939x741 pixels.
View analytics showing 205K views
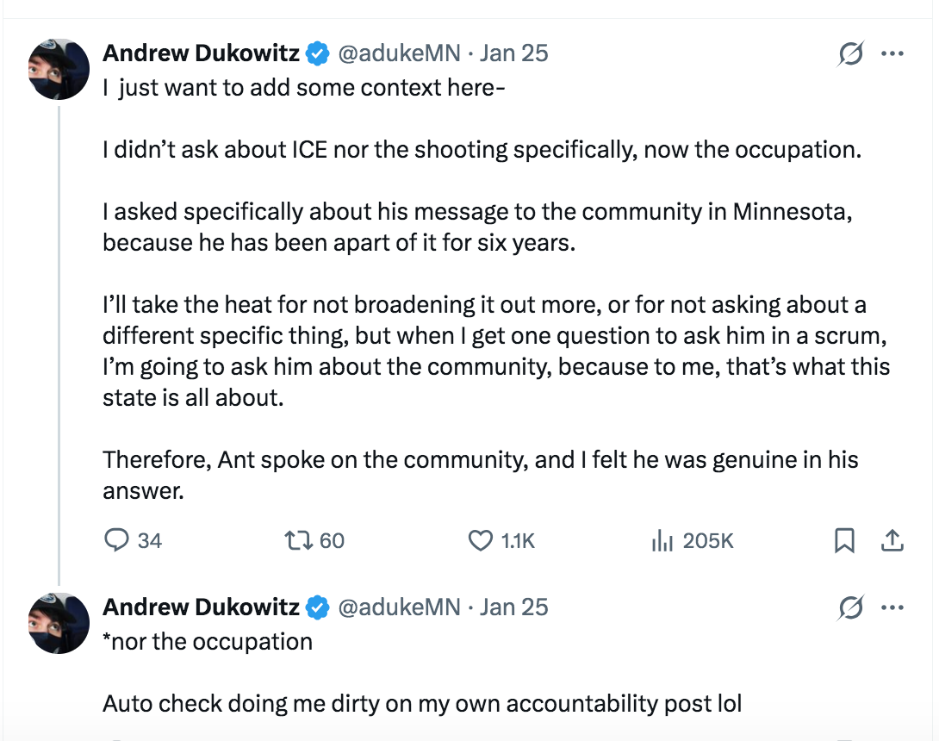point(662,540)
